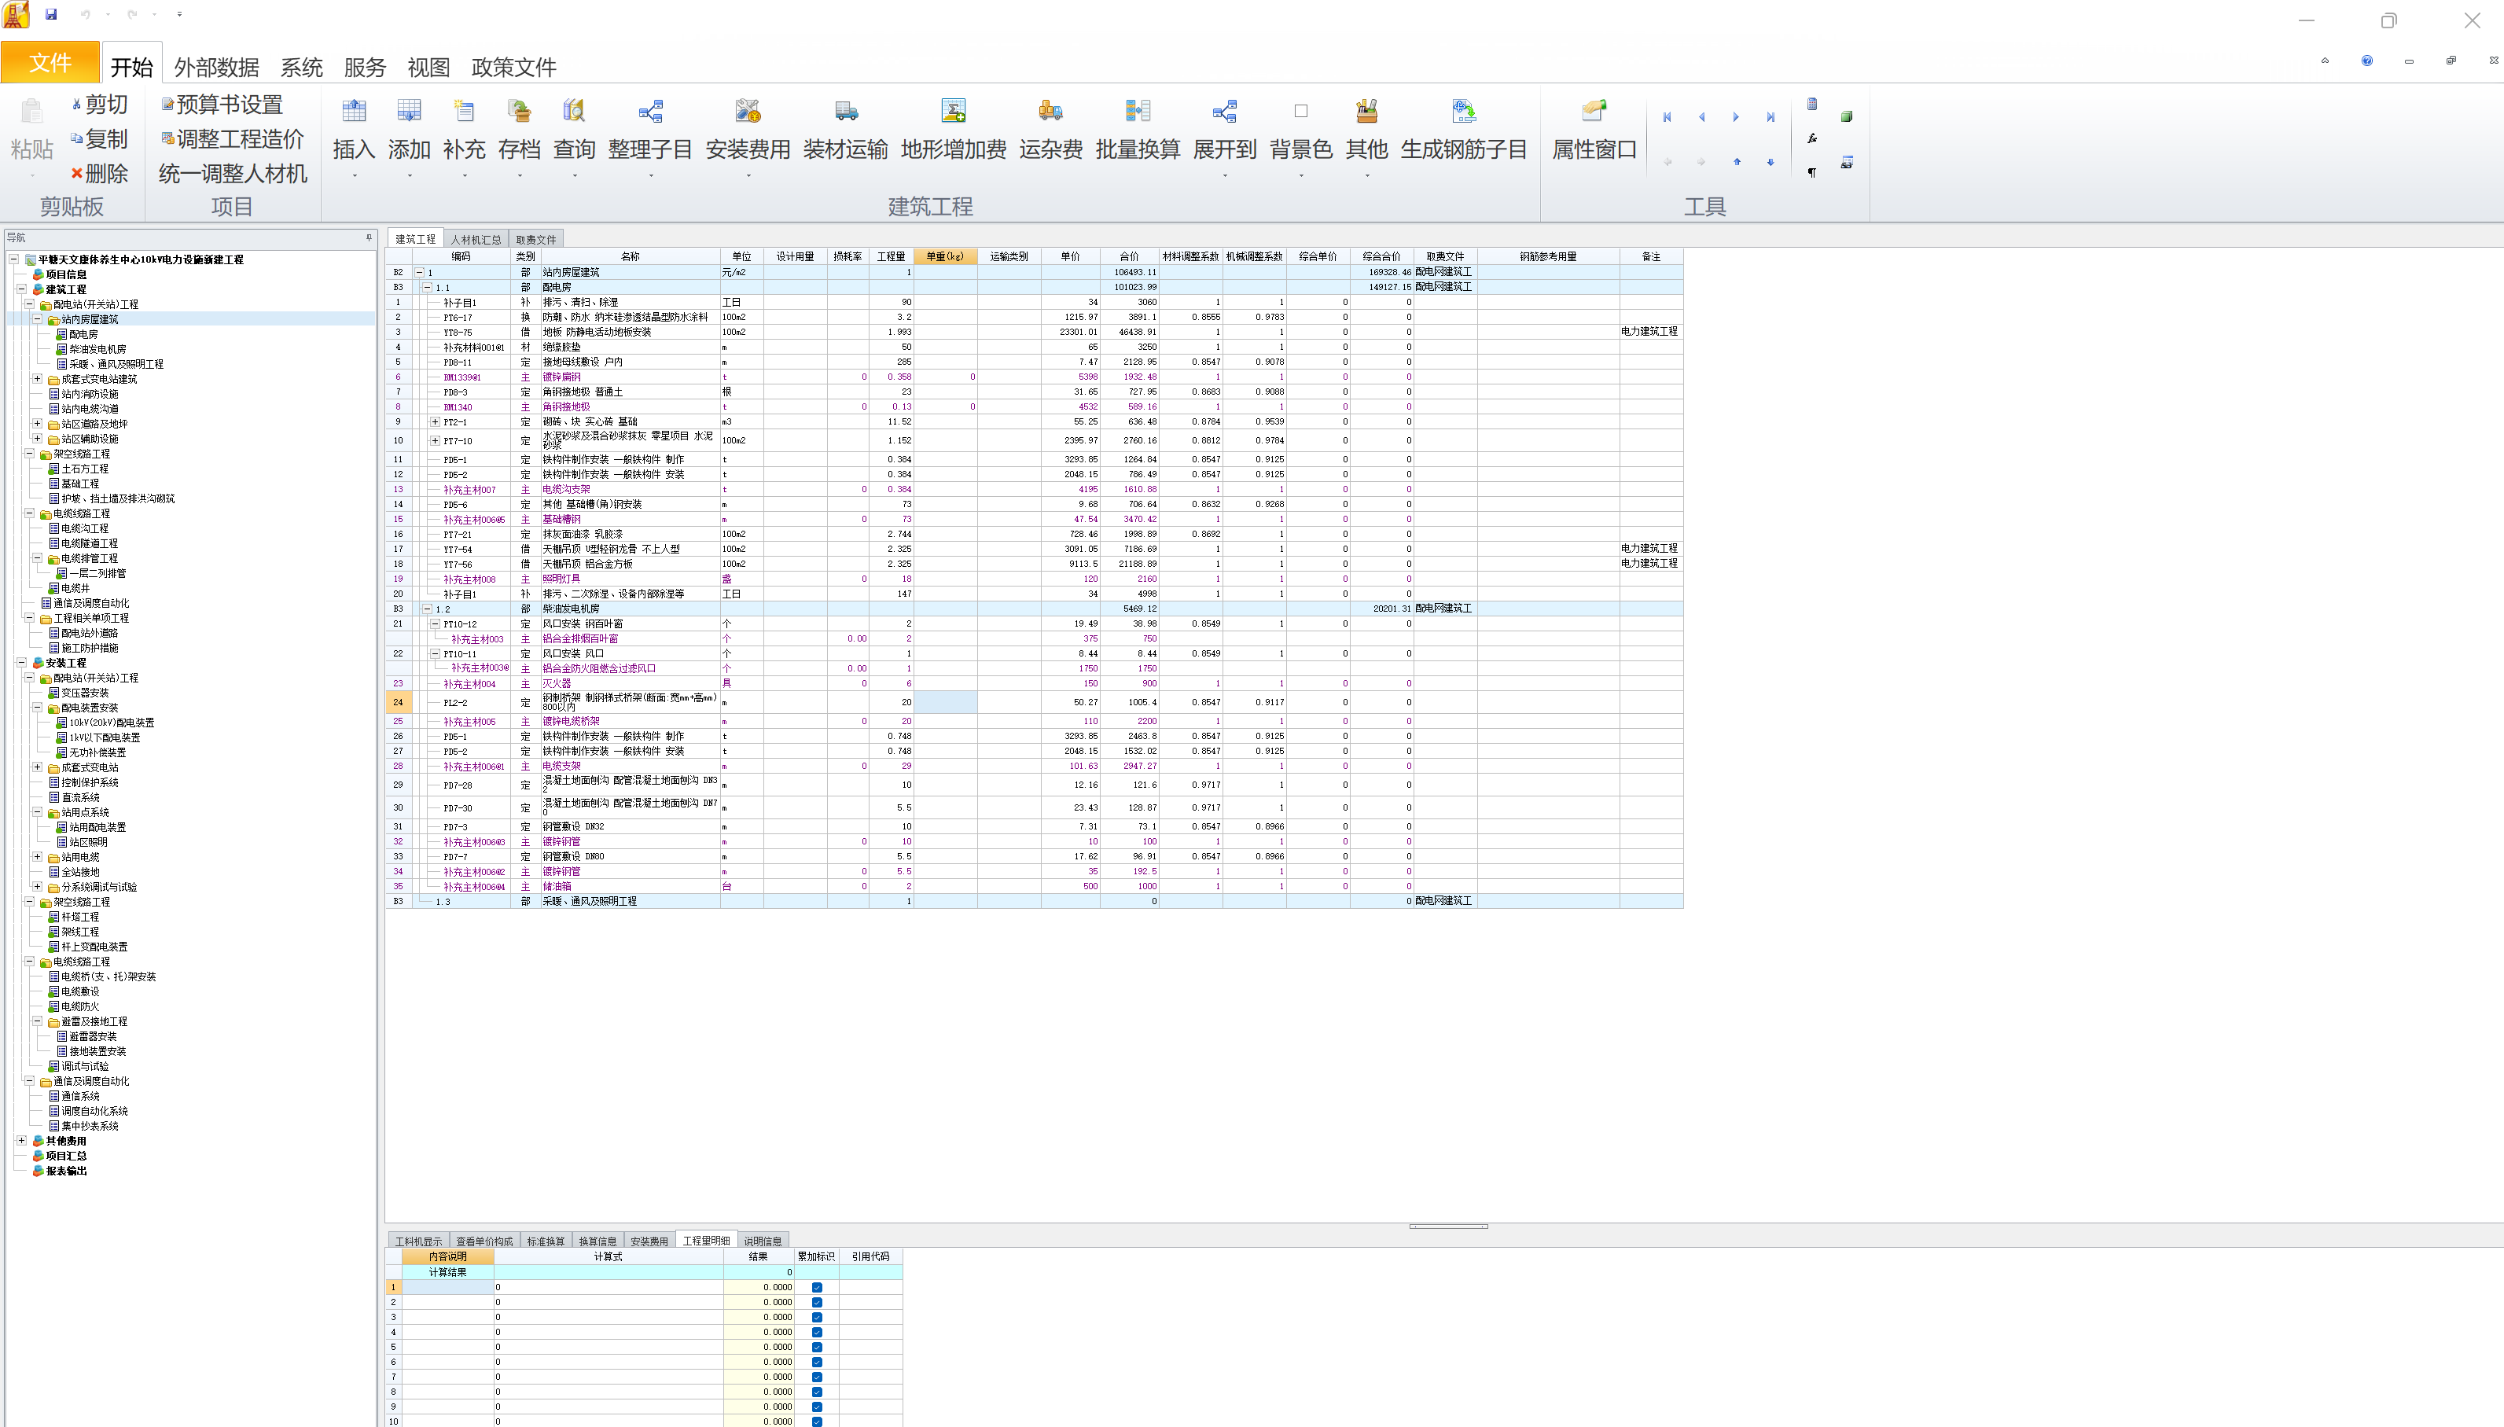Open the 批量换算 tool

coord(1138,112)
